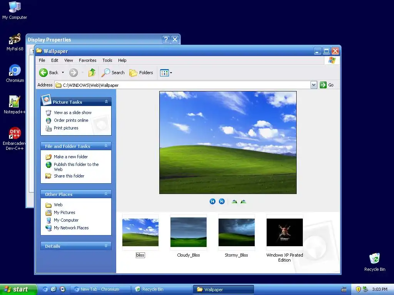Click the Stormy_Bliss file name label

pos(236,255)
